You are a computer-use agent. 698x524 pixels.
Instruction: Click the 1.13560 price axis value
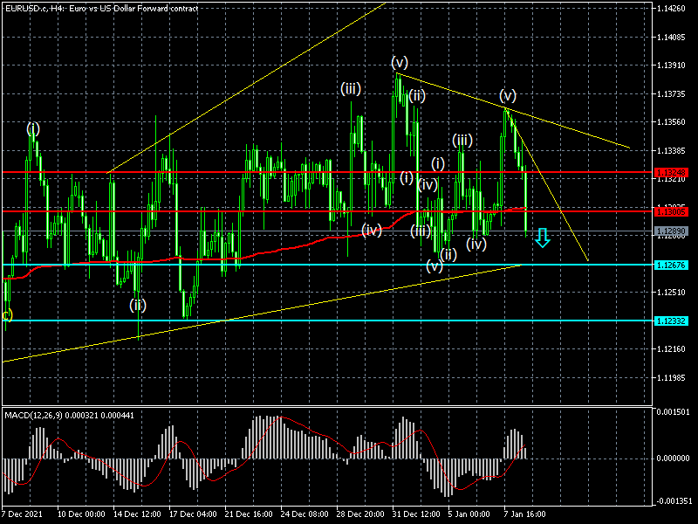pyautogui.click(x=671, y=122)
